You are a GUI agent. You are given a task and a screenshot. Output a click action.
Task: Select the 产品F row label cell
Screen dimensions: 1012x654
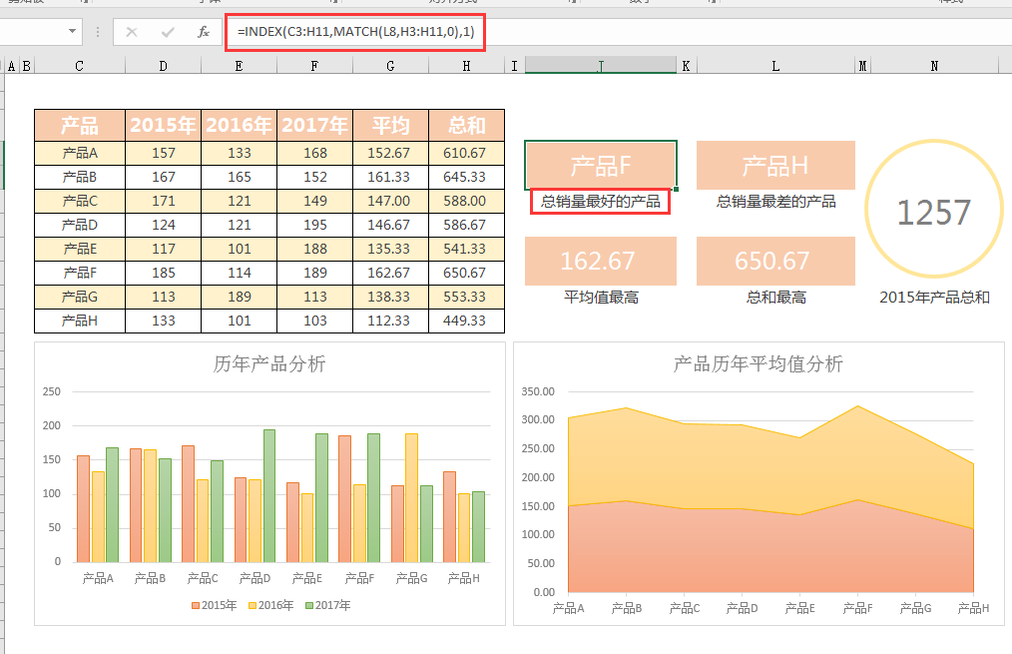tap(80, 273)
